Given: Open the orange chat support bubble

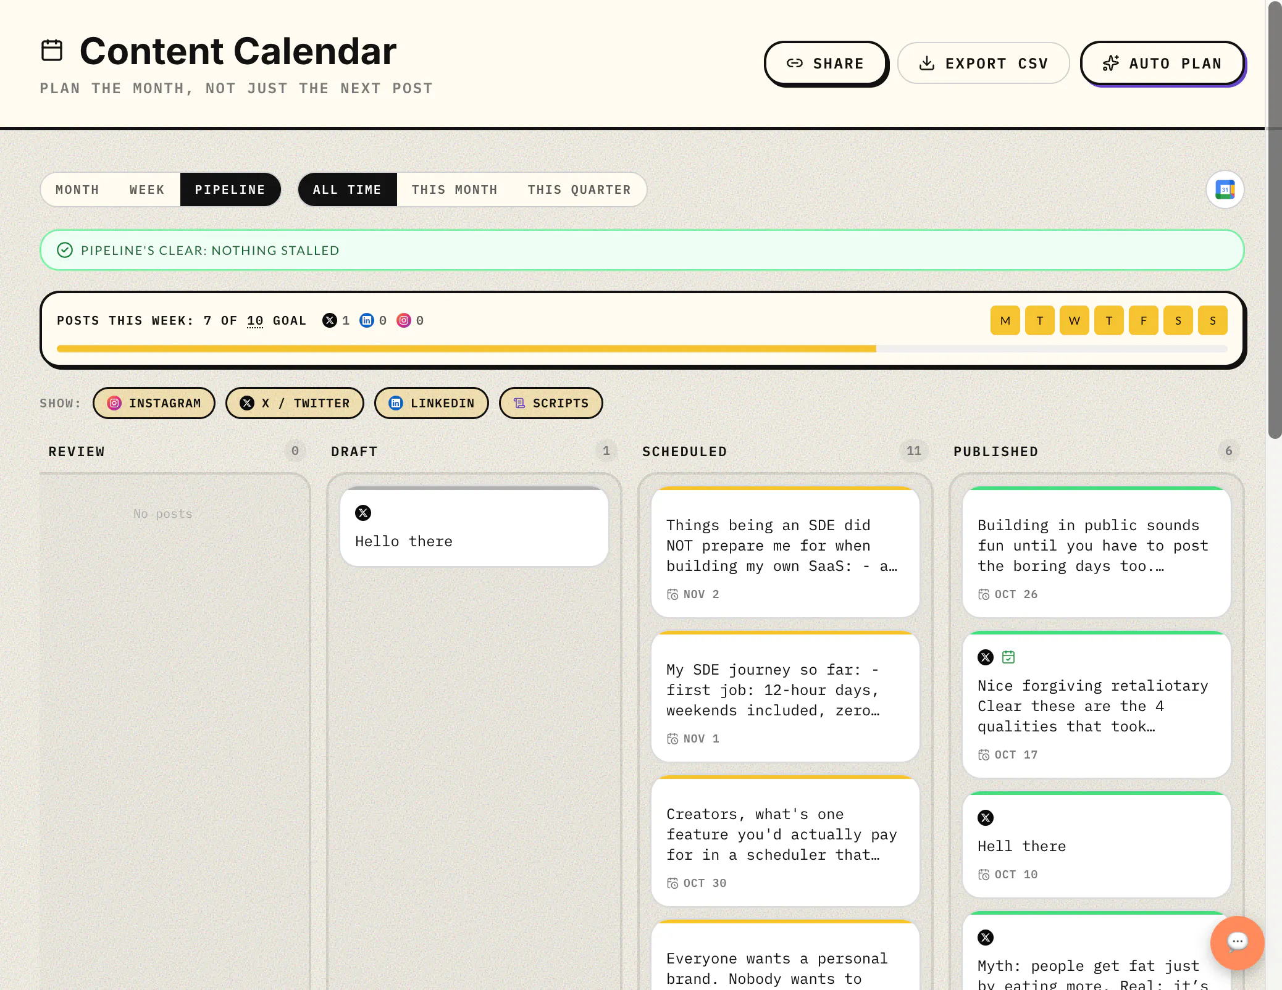Looking at the screenshot, I should (1237, 942).
